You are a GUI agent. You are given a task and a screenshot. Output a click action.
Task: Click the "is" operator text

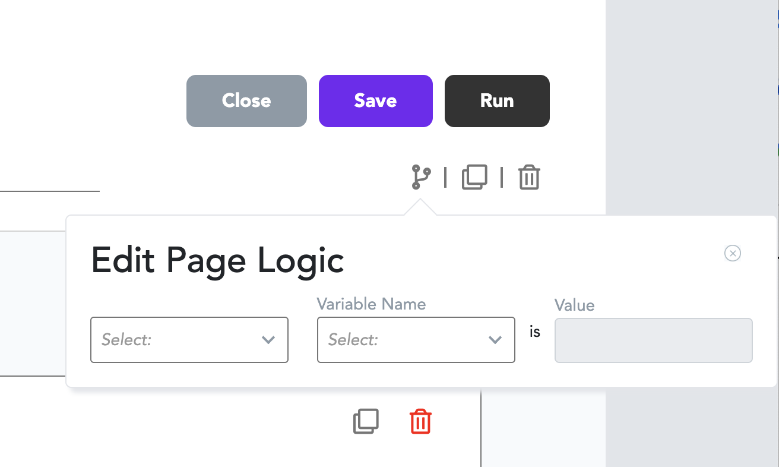(535, 332)
